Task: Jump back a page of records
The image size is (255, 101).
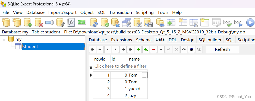Action: tap(100, 49)
